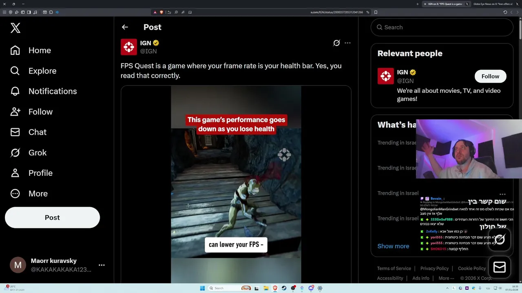
Task: Open account menu dots beside Maorr kuravsky
Action: coord(102,265)
